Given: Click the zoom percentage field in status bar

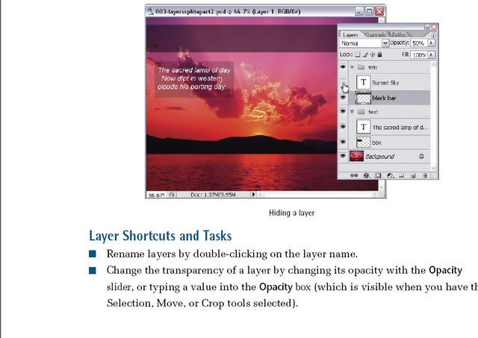Looking at the screenshot, I should point(157,195).
